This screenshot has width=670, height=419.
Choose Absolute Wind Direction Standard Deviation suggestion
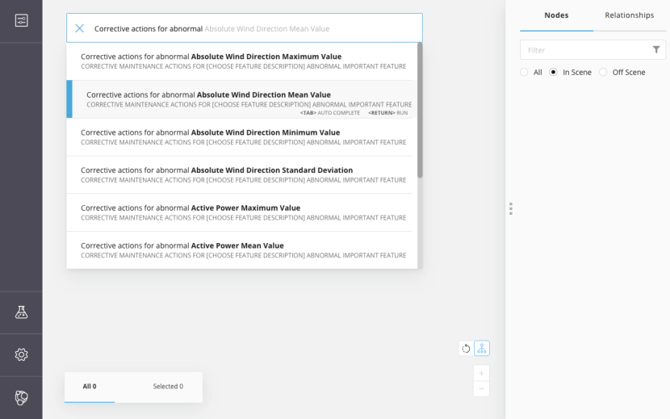(x=239, y=174)
